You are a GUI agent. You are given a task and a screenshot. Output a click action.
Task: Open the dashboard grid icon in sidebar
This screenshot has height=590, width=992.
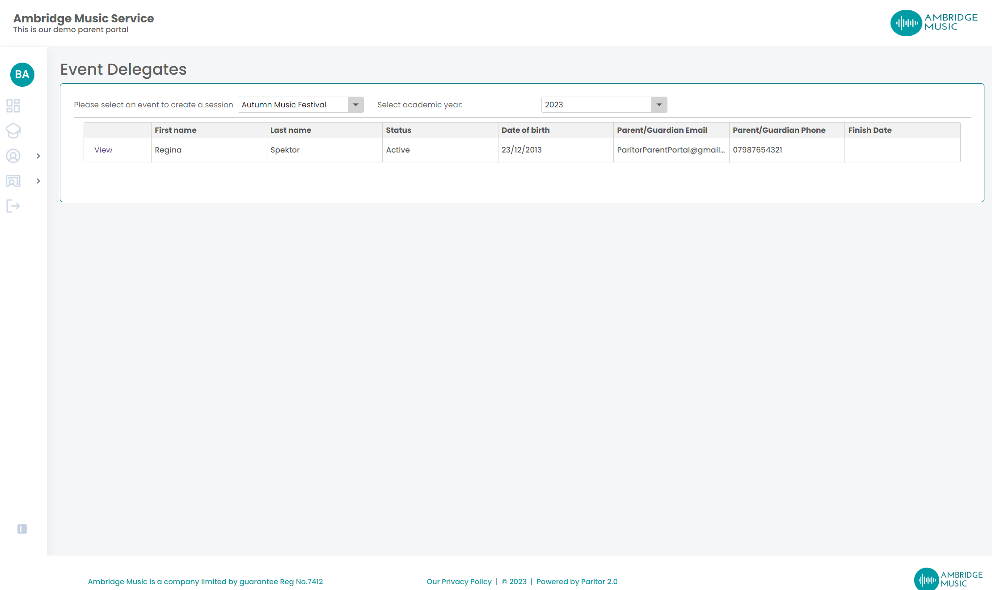13,106
